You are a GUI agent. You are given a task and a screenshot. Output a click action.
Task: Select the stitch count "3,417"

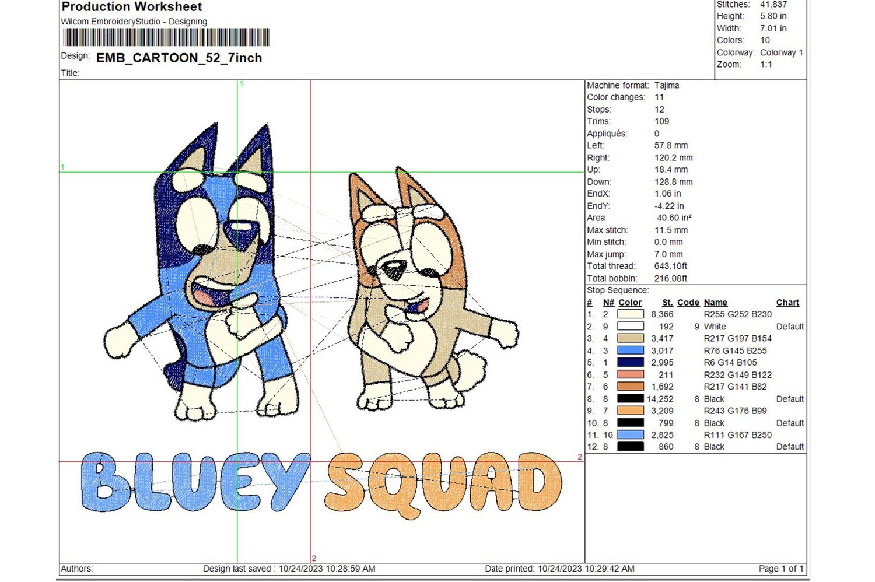pos(662,338)
